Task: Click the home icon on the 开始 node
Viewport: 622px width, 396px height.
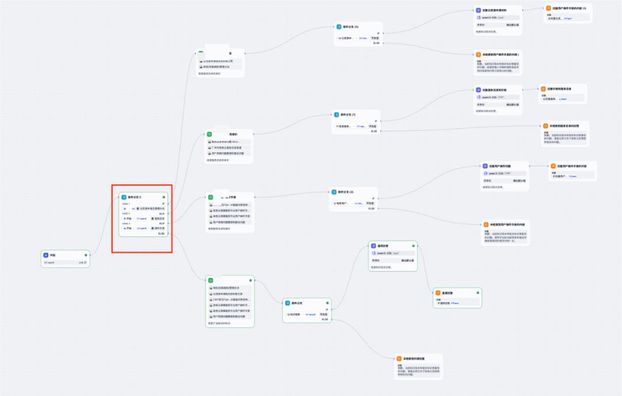Action: click(x=46, y=254)
